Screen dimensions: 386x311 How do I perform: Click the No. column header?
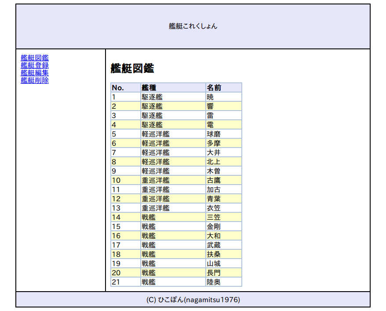(x=126, y=88)
